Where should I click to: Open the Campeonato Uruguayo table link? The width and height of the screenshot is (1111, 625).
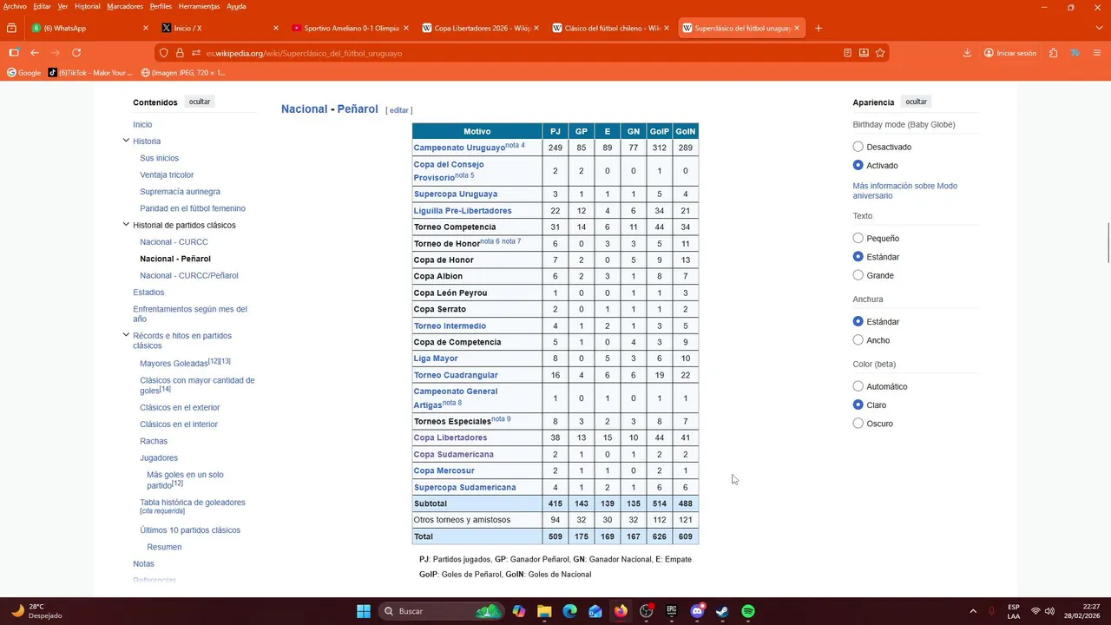click(459, 148)
